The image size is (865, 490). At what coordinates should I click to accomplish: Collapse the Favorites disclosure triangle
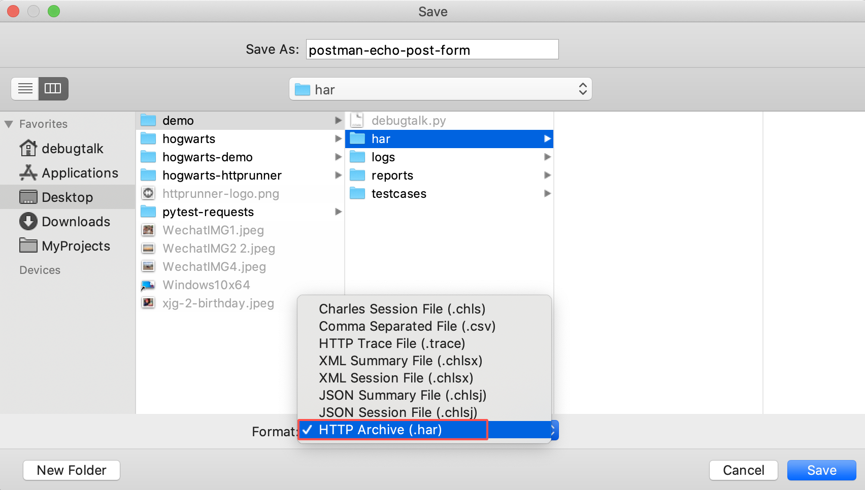coord(9,124)
